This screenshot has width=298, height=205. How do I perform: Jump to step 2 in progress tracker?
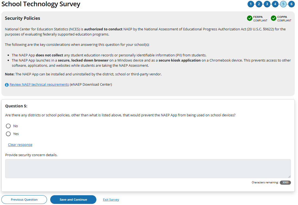(259, 4)
